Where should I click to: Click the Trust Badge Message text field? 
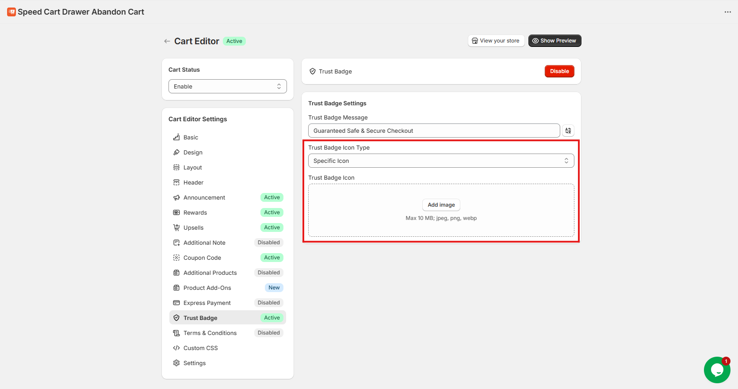[x=433, y=131]
